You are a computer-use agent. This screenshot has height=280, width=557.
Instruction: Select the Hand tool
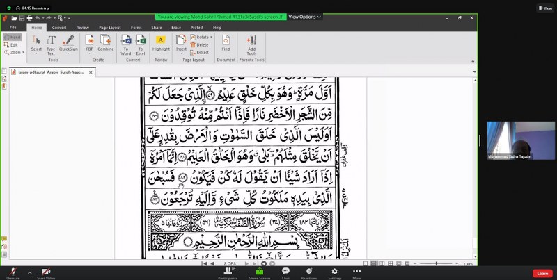click(x=12, y=37)
